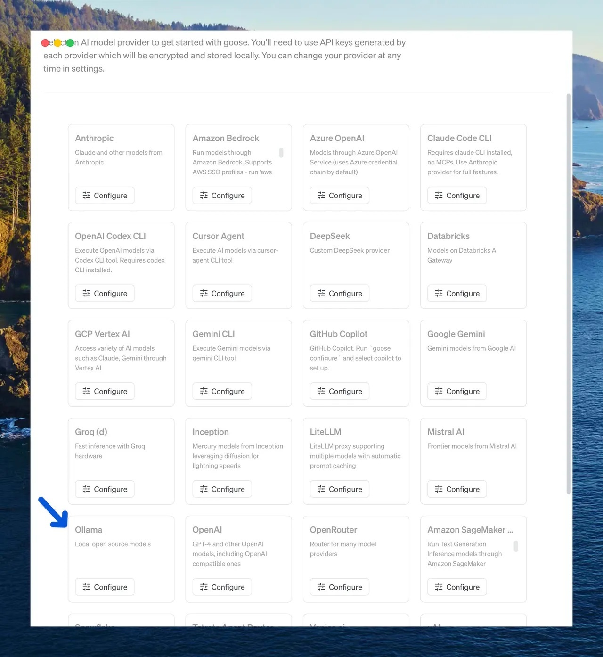Configure the Claude Code CLI provider
The image size is (603, 657).
click(x=457, y=196)
